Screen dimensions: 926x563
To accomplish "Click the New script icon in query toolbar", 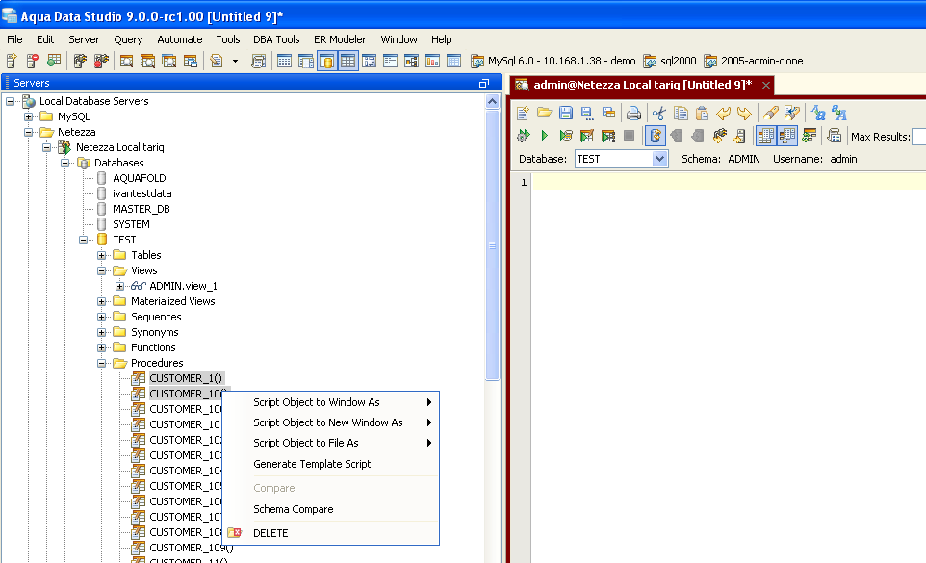I will [x=523, y=113].
